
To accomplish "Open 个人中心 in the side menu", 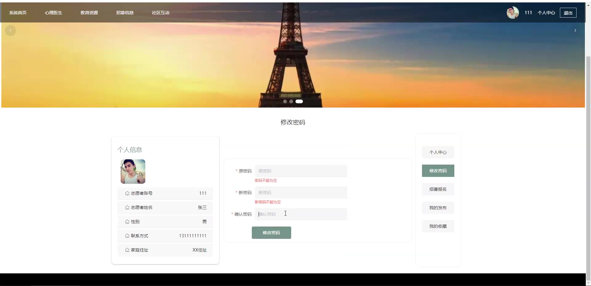I will pos(438,152).
